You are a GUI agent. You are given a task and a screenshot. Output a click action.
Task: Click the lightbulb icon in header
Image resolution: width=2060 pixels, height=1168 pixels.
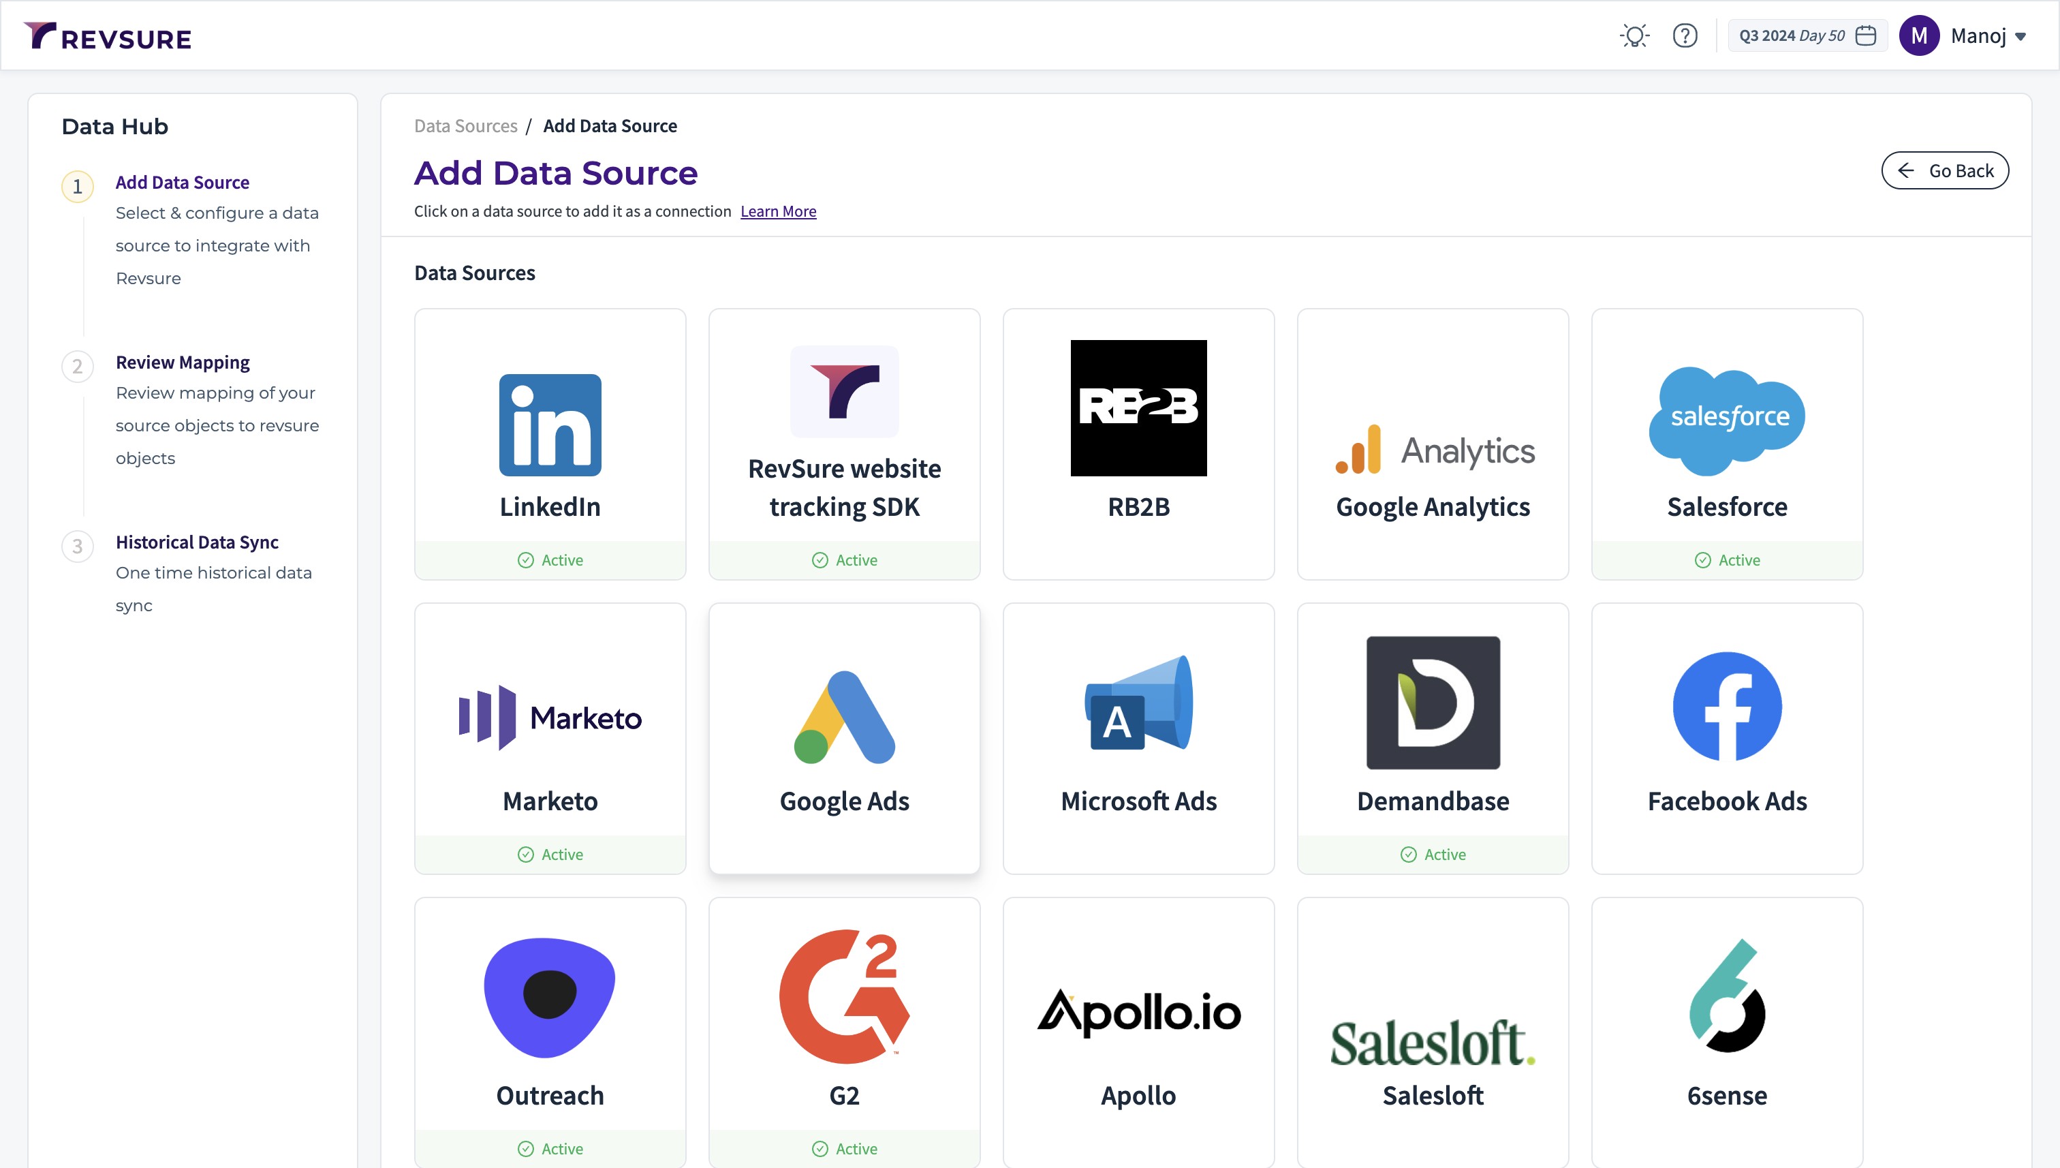click(1634, 35)
